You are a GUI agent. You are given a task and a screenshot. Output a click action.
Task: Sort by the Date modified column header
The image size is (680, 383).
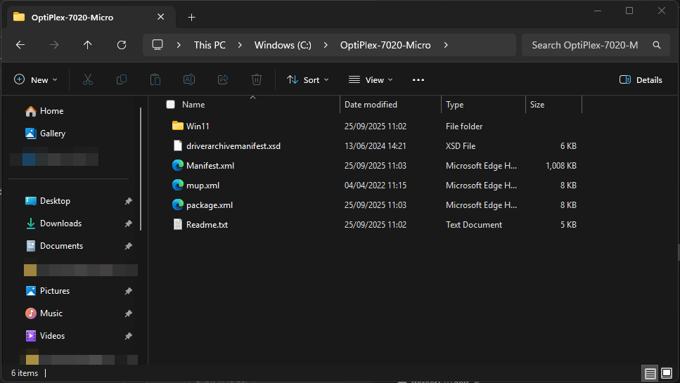click(x=371, y=105)
